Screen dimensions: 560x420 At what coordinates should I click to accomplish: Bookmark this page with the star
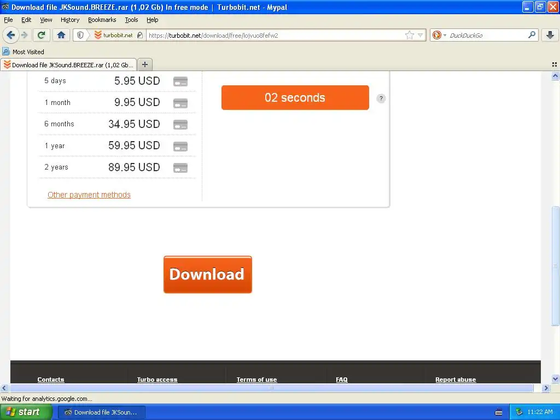(x=409, y=35)
